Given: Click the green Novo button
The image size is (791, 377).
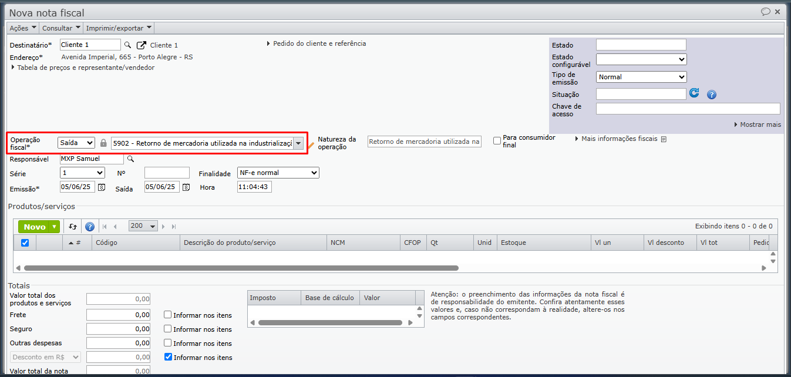Looking at the screenshot, I should tap(35, 227).
